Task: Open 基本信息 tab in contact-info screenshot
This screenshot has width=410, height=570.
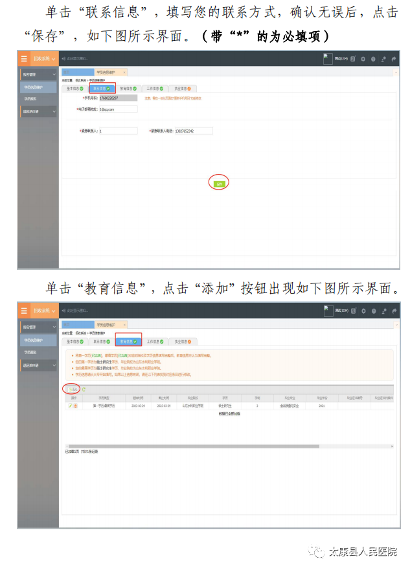Action: click(75, 89)
